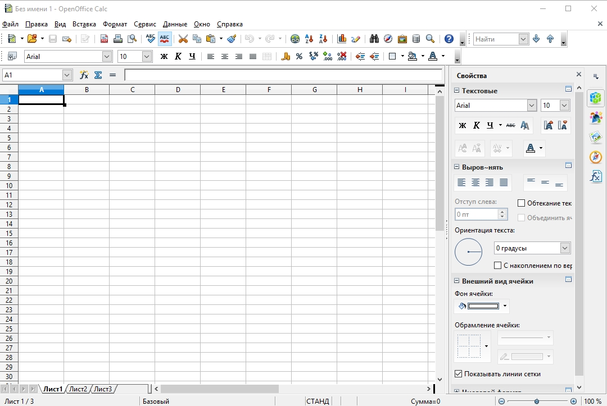This screenshot has width=607, height=406.
Task: Expand the text orientation degrees dropdown
Action: (565, 248)
